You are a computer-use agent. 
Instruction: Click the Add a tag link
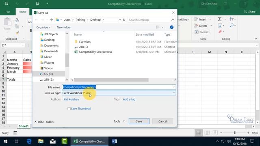click(x=129, y=99)
